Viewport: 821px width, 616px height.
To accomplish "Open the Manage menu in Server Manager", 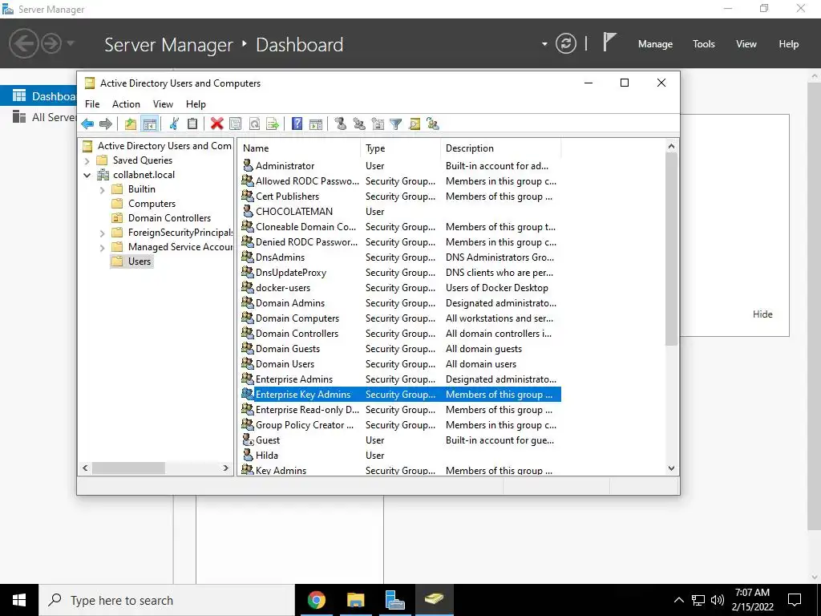I will click(x=655, y=44).
